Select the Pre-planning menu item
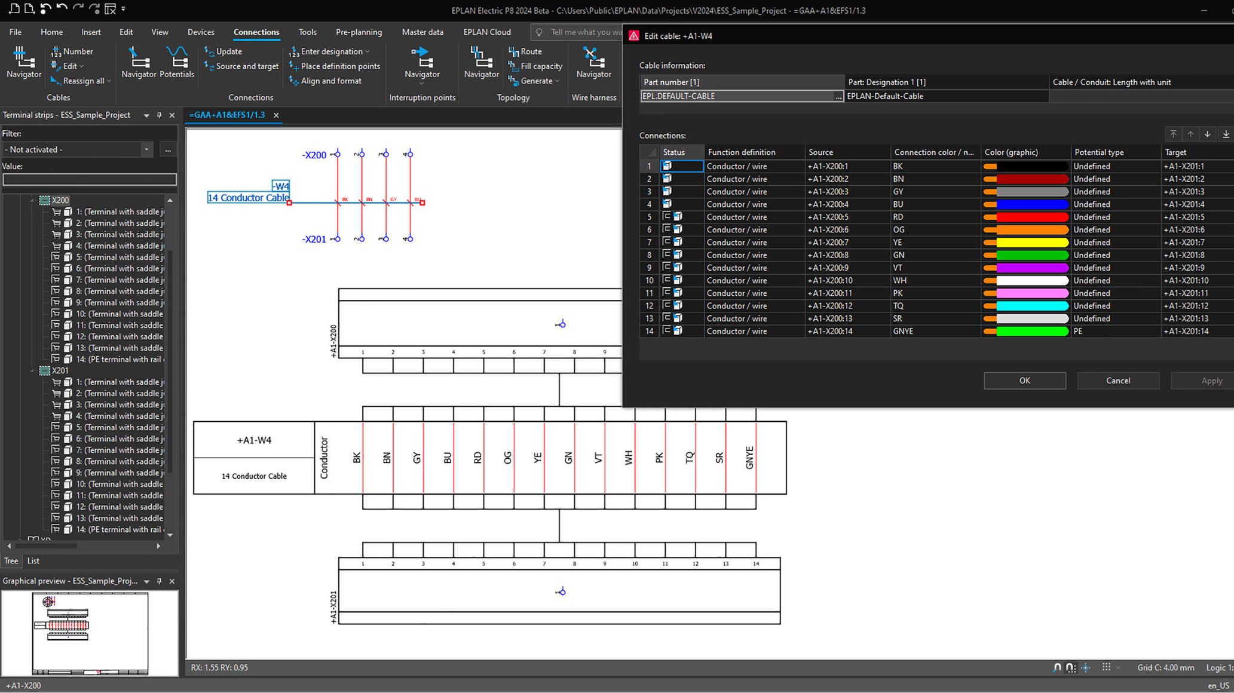The height and width of the screenshot is (693, 1234). click(359, 31)
